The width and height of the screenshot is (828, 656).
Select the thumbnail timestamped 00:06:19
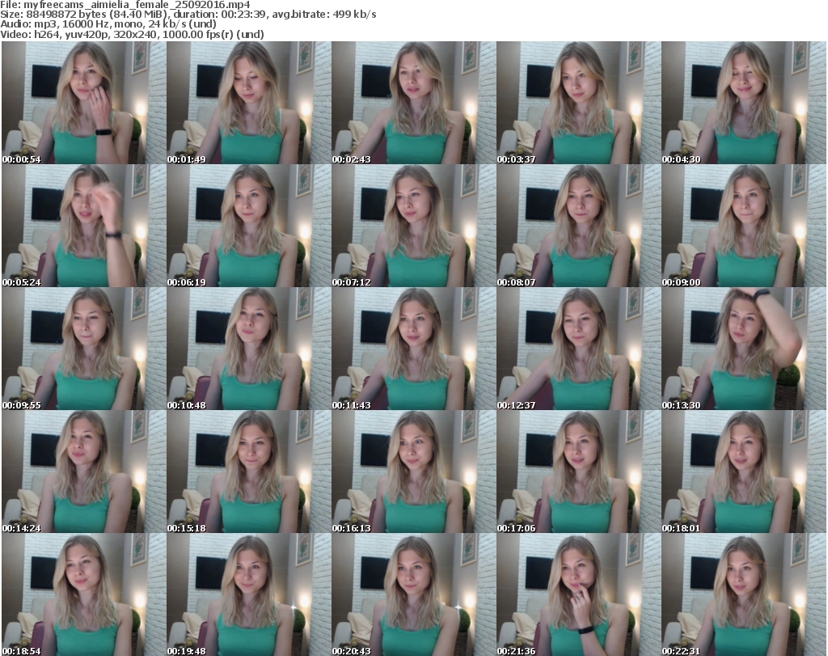coord(249,226)
